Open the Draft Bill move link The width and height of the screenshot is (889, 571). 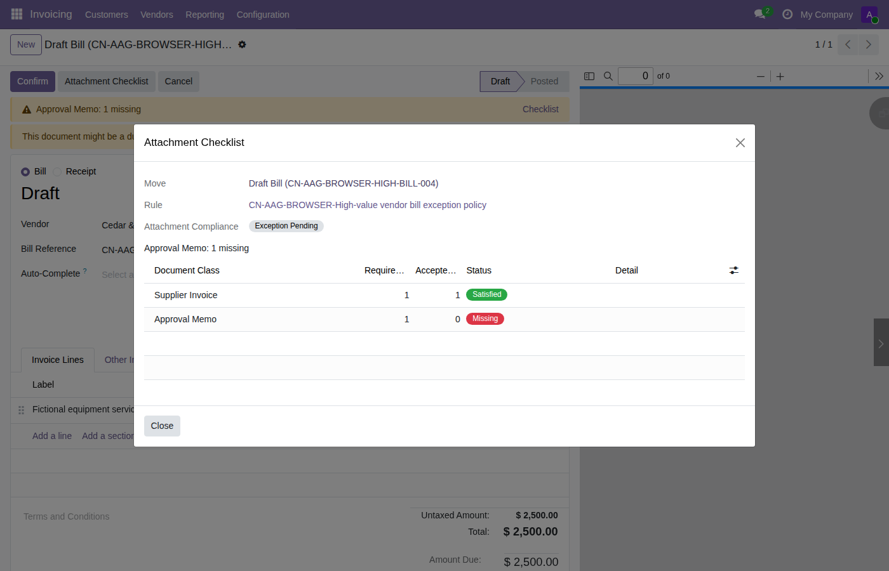click(344, 183)
